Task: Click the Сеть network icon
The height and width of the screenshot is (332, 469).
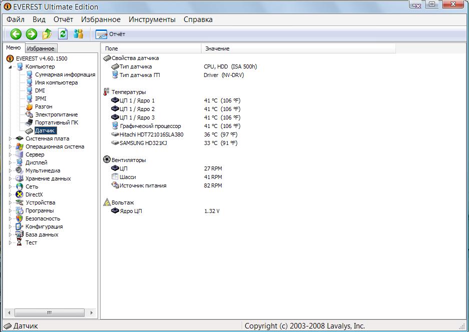Action: click(20, 186)
